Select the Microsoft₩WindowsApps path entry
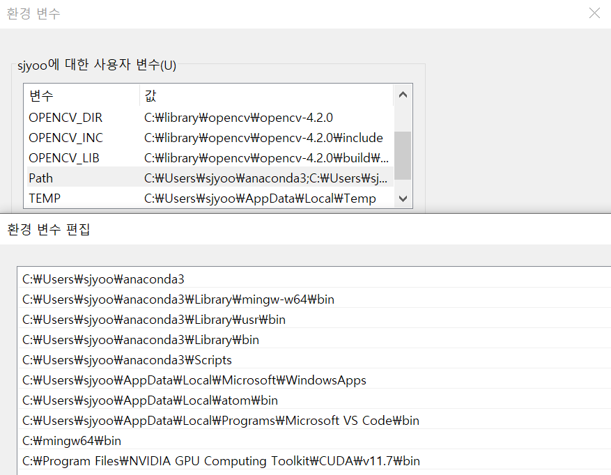611x475 pixels. coord(314,380)
